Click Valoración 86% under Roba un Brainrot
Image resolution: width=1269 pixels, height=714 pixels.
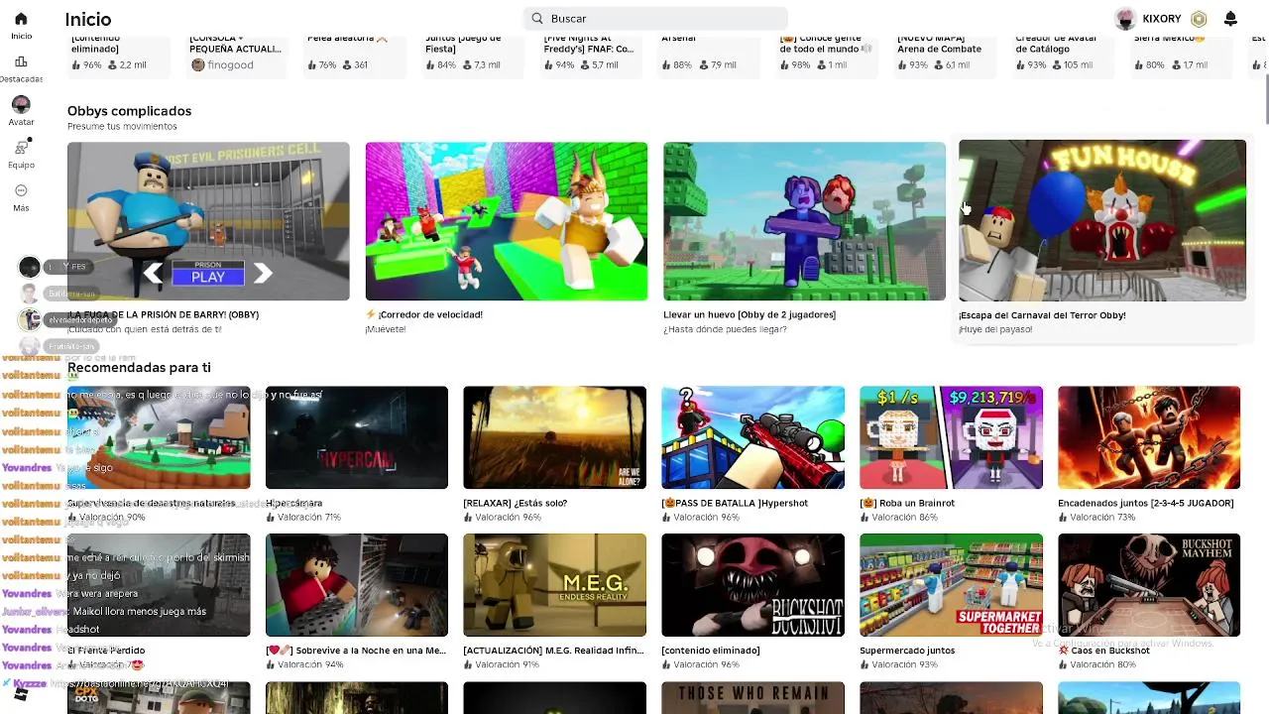pyautogui.click(x=899, y=517)
